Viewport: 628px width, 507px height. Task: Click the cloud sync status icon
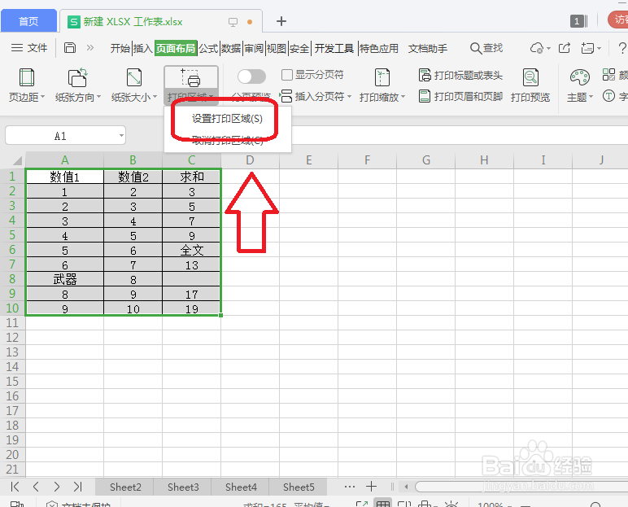point(537,48)
